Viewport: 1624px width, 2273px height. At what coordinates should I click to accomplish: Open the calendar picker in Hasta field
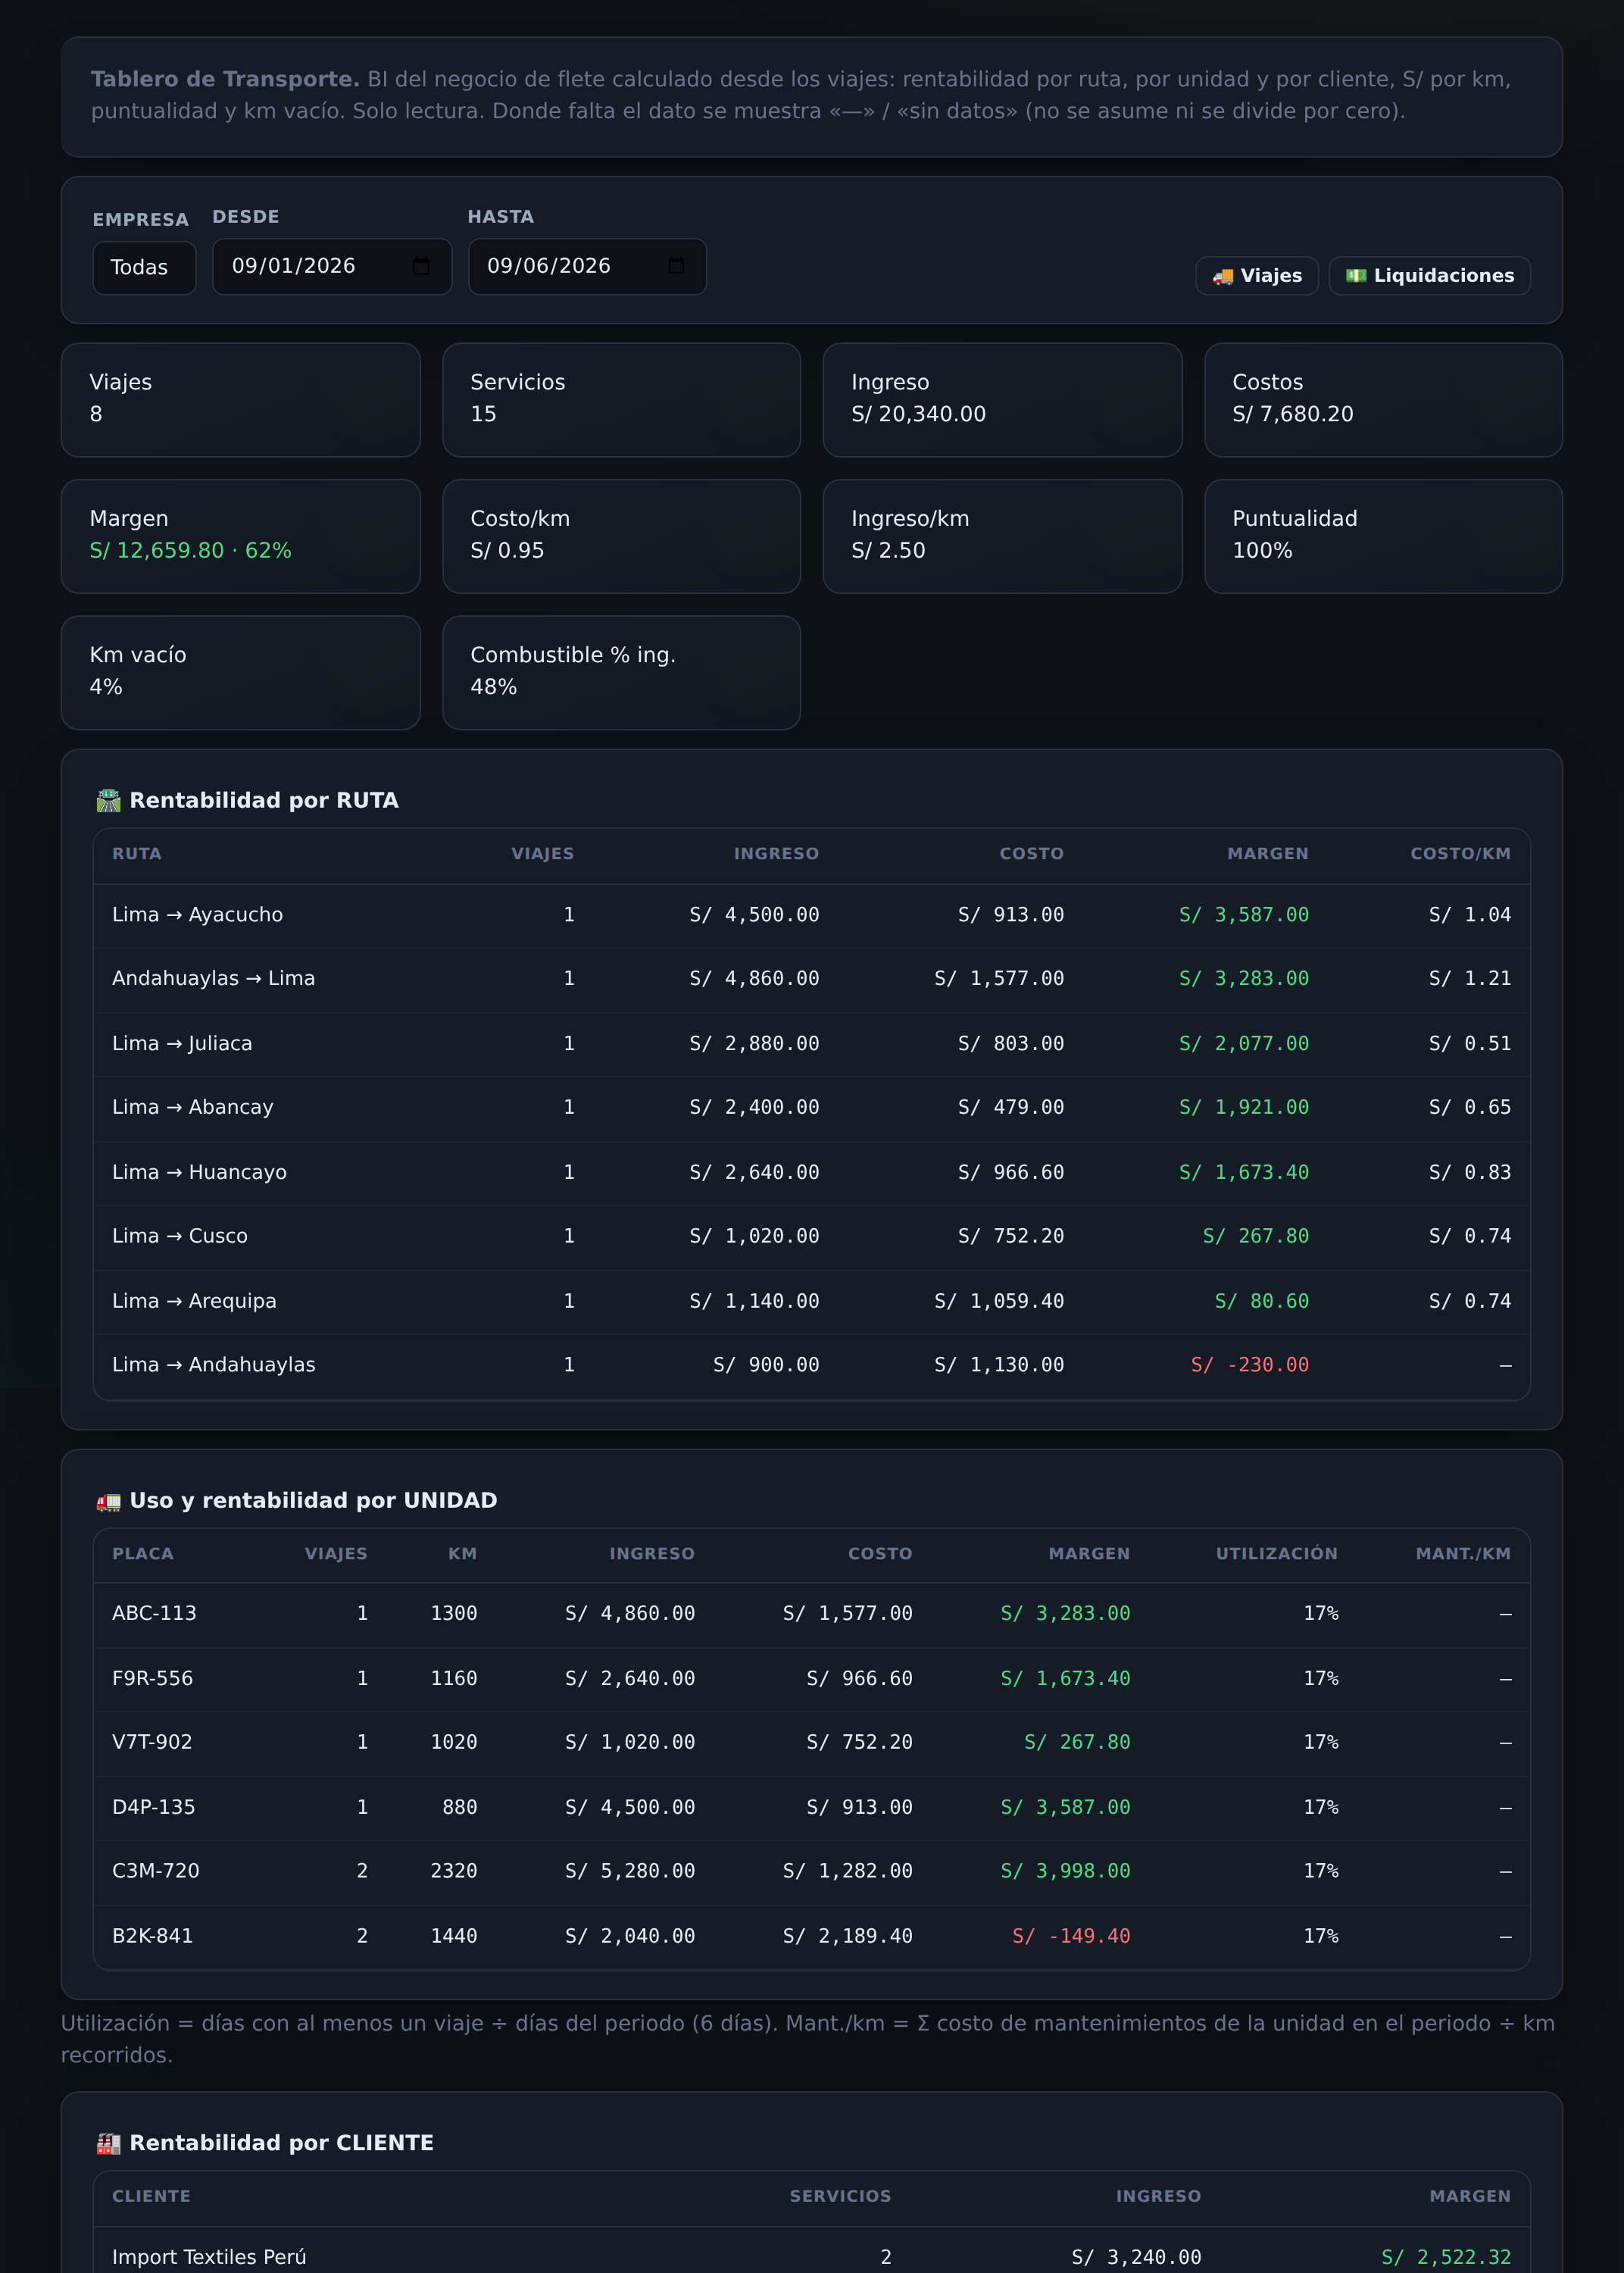[x=676, y=266]
